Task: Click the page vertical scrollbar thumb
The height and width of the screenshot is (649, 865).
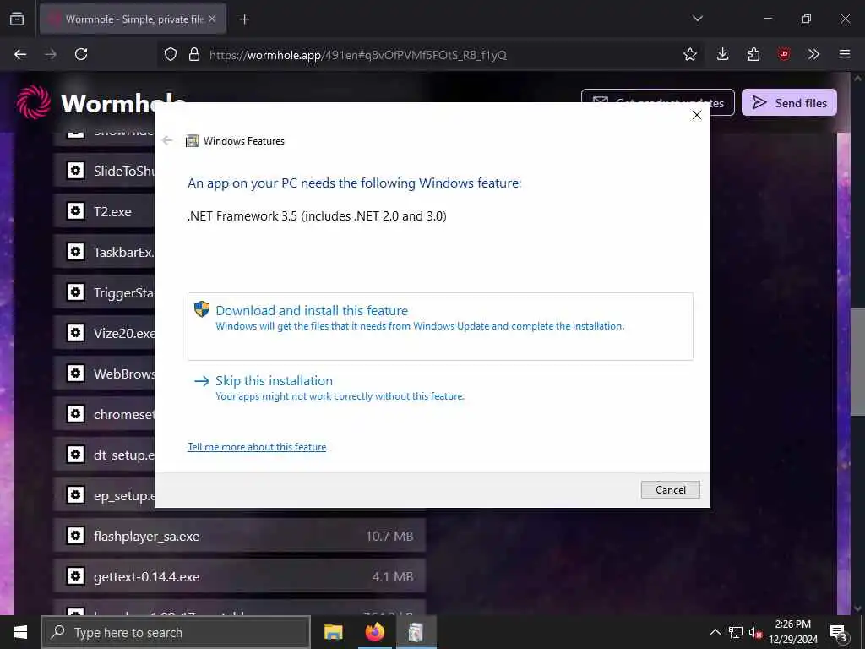Action: pos(858,362)
